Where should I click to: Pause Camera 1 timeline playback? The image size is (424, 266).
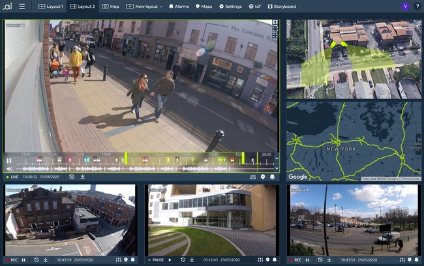(9, 160)
